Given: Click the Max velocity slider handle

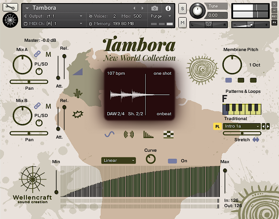Looking at the screenshot, I should pyautogui.click(x=225, y=171).
